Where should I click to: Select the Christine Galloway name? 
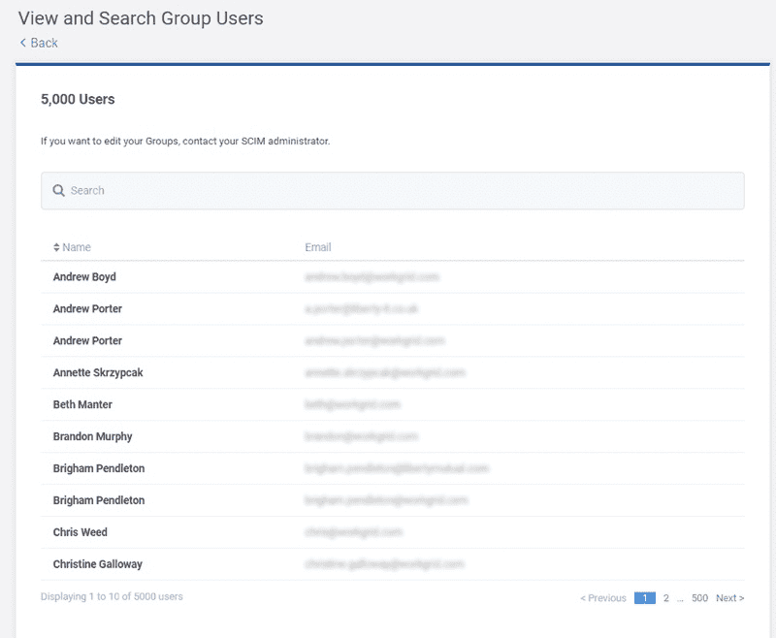(x=98, y=564)
